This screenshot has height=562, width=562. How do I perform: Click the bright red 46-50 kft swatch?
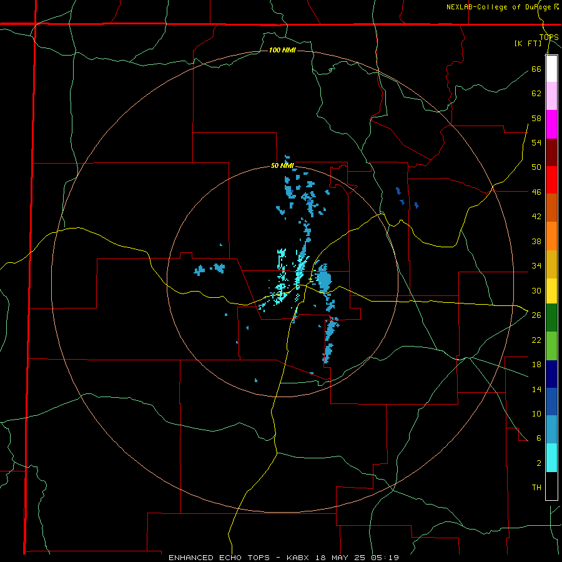click(x=551, y=180)
